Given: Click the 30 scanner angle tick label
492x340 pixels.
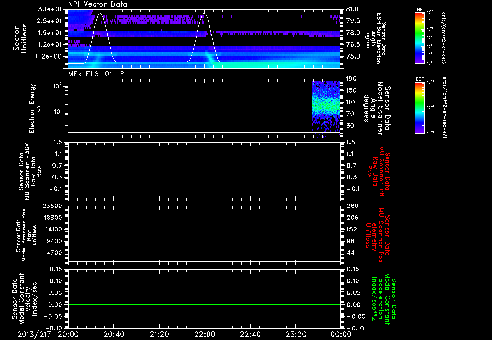Looking at the screenshot, I should click(350, 126).
